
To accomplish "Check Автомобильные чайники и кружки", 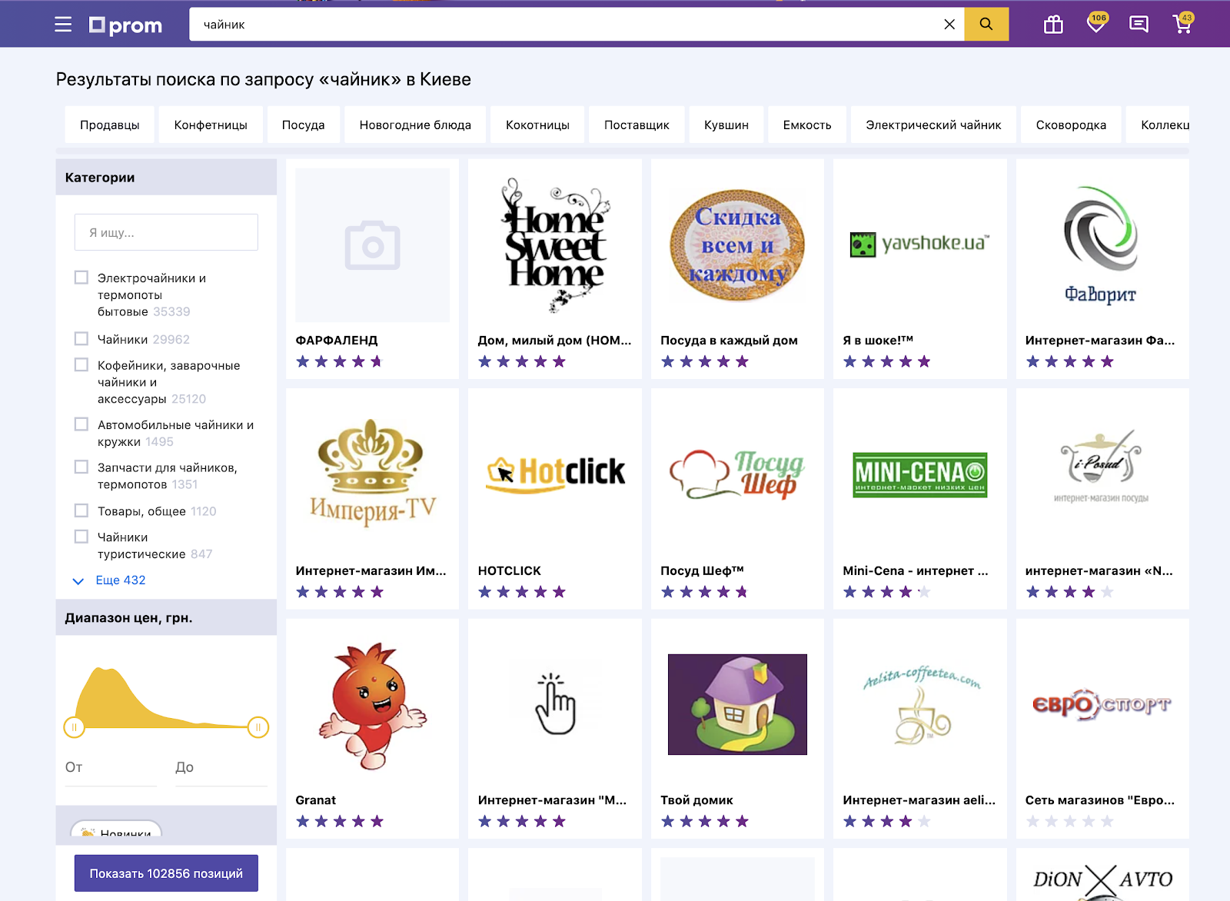I will click(x=81, y=424).
